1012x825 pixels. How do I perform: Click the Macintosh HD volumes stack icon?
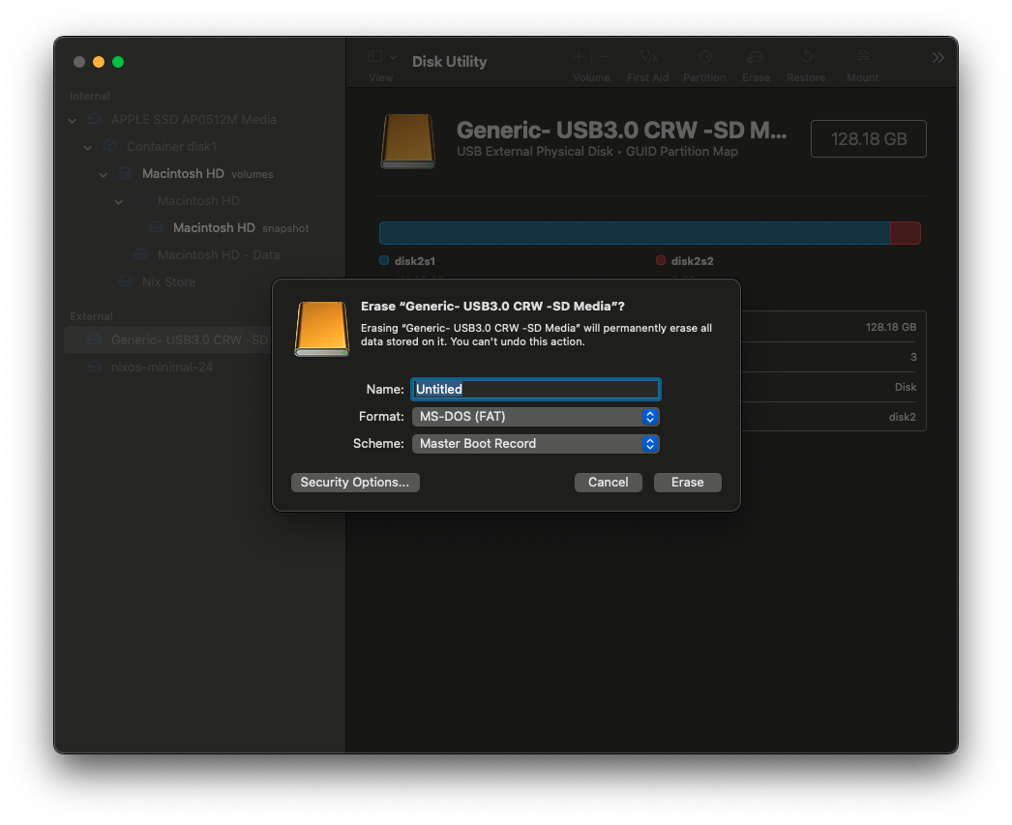125,173
